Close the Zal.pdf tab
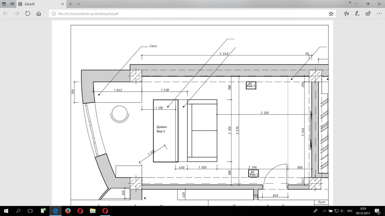 pyautogui.click(x=62, y=4)
